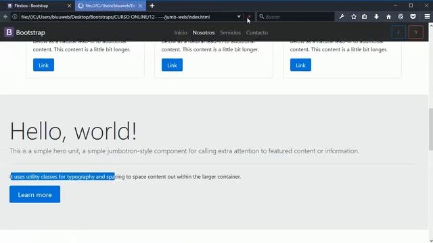The image size is (433, 243).
Task: Open the Pocket shield icon
Action: tap(413, 17)
